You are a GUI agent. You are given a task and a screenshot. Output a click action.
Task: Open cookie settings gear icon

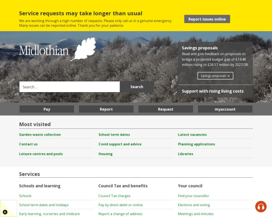[x=5, y=212]
